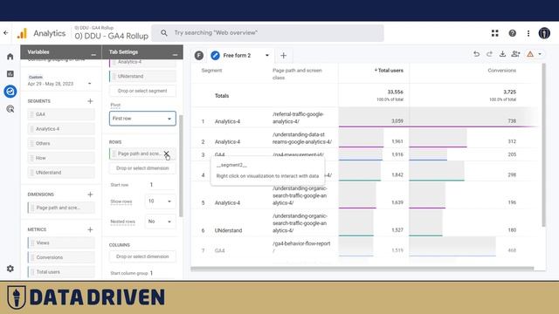Open the Nested rows No dropdown

point(160,222)
